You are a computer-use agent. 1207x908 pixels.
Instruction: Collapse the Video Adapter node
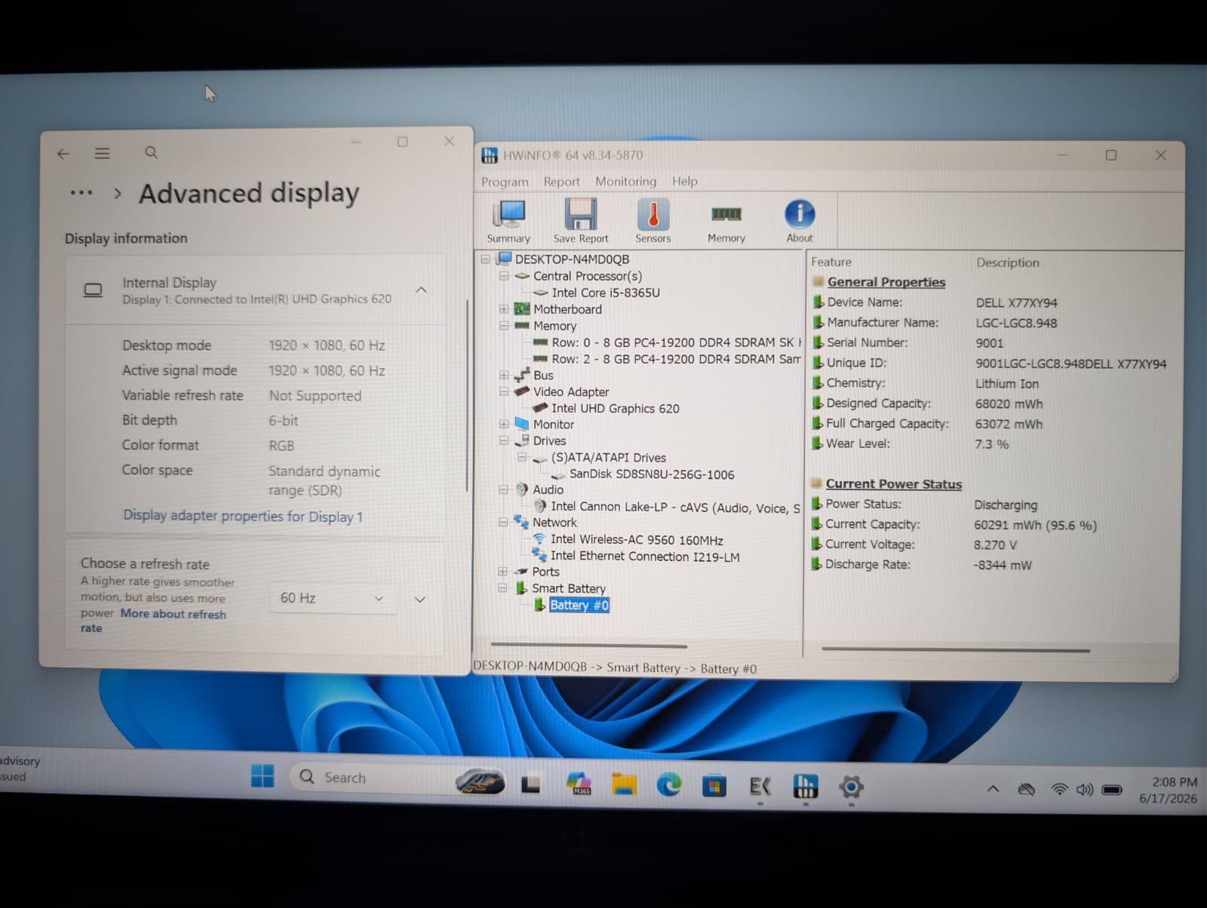tap(504, 391)
